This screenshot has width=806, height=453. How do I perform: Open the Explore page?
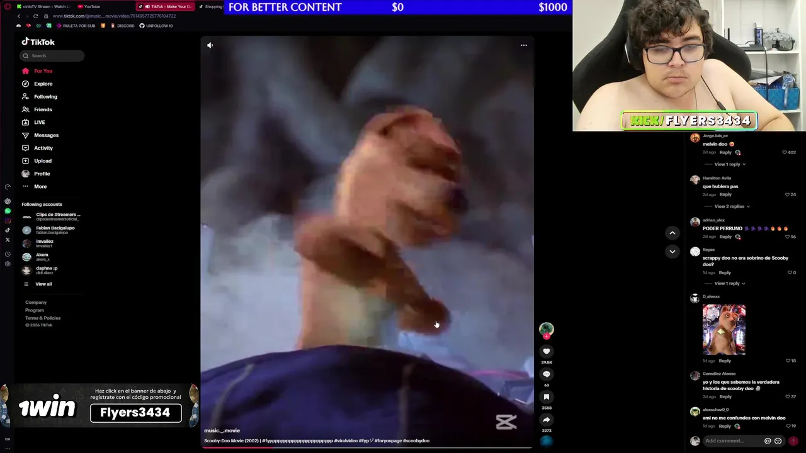pyautogui.click(x=37, y=84)
